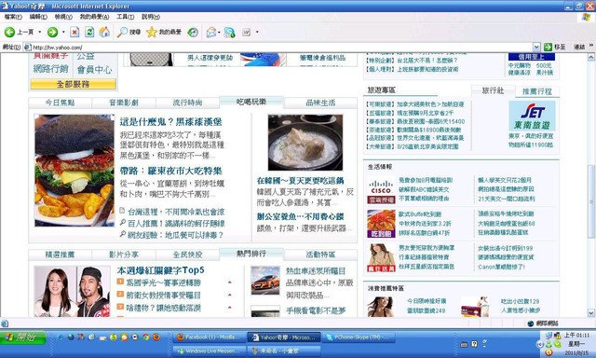596x358 pixels.
Task: Click the page vertical scrollbar thumb
Action: (591, 201)
